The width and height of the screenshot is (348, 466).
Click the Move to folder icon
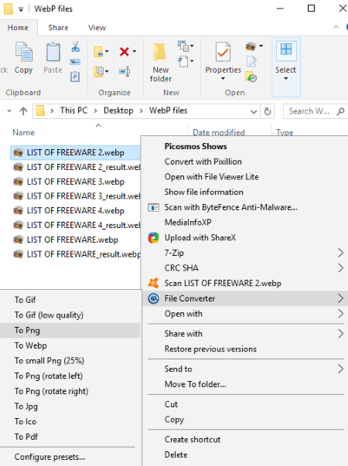point(98,52)
